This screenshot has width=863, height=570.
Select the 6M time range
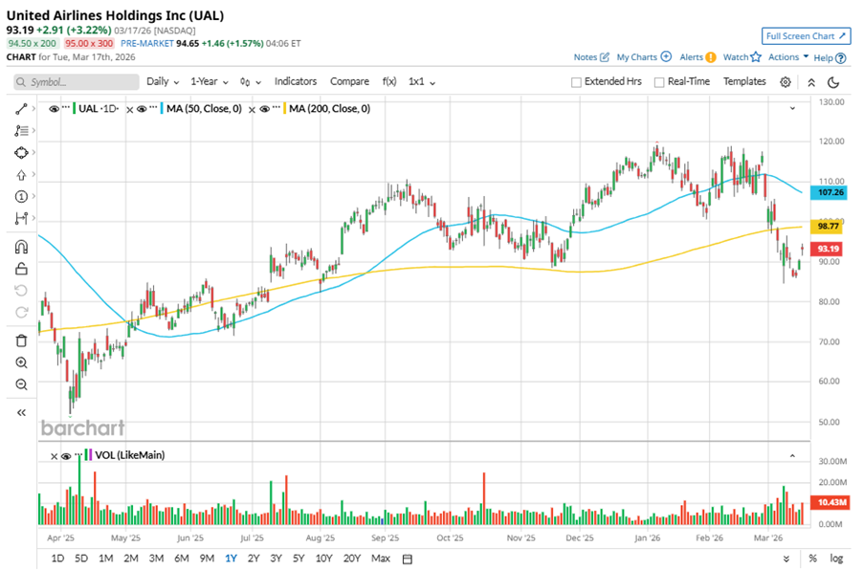coord(181,558)
